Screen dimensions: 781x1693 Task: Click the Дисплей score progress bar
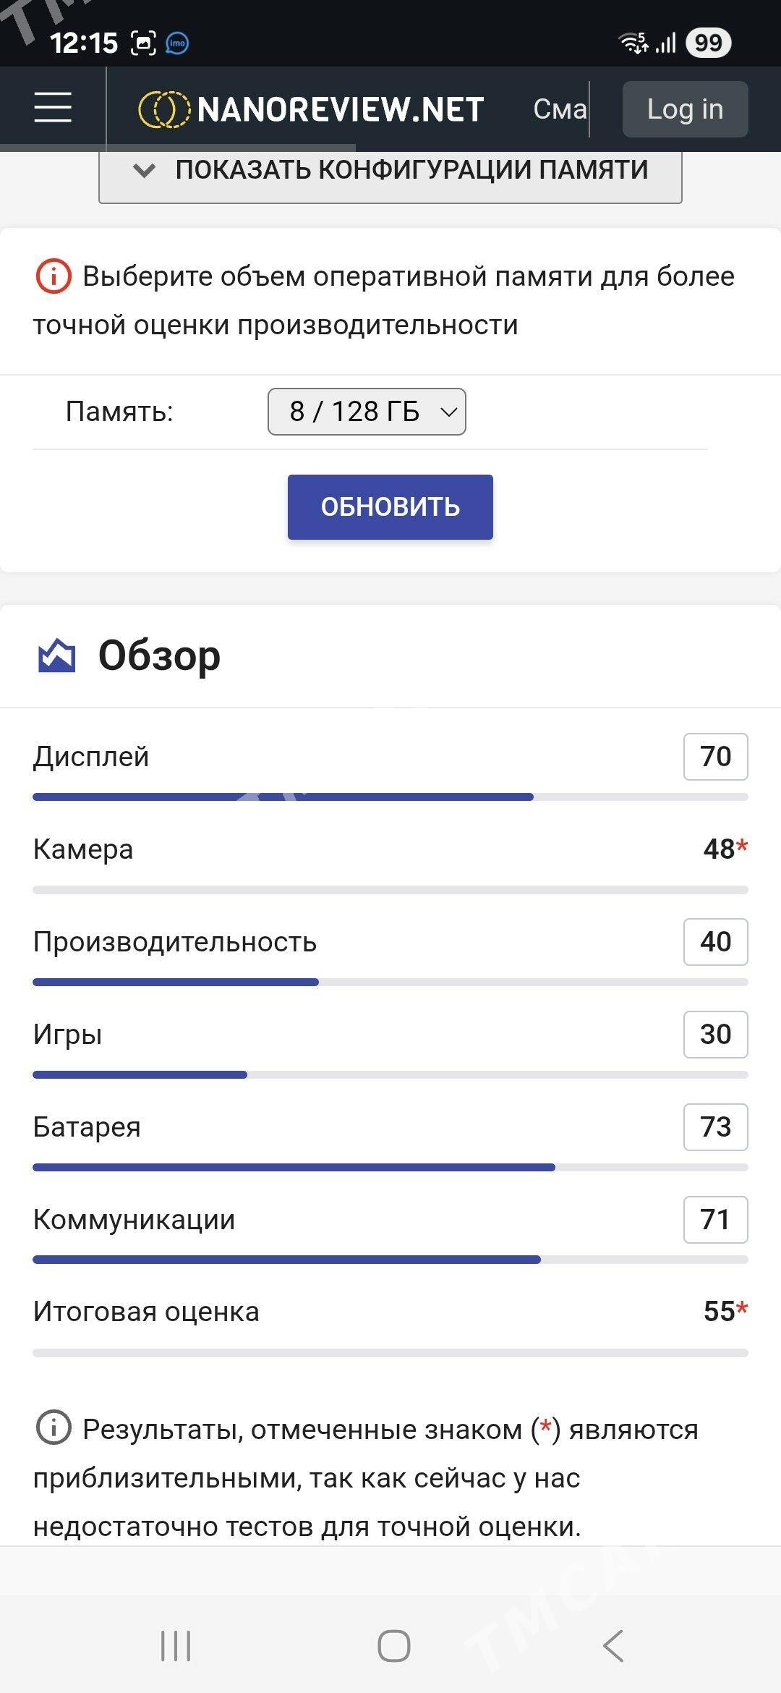coord(390,797)
